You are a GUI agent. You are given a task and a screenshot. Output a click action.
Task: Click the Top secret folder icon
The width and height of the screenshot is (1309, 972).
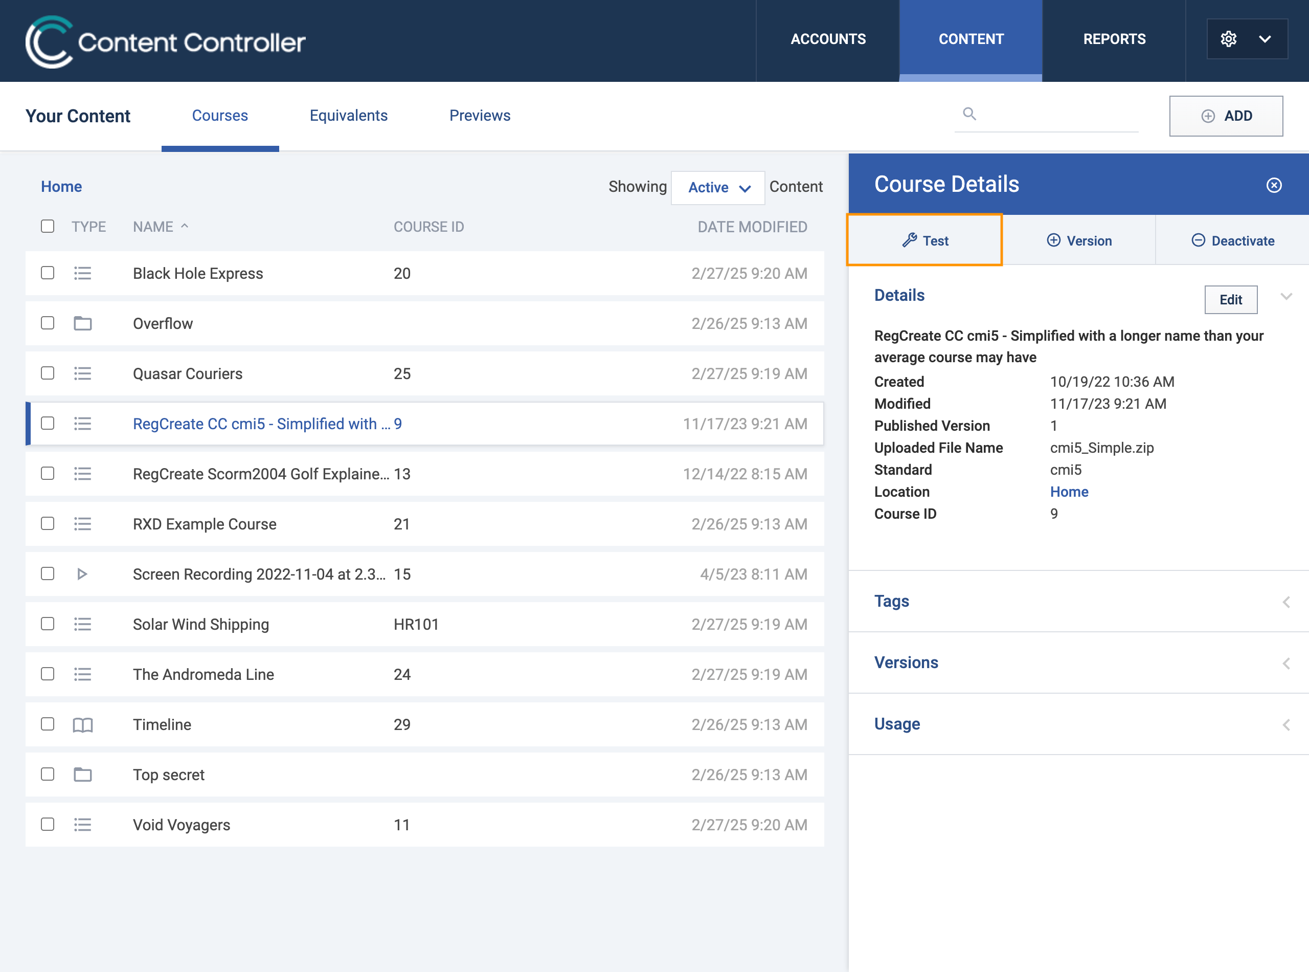(x=82, y=775)
